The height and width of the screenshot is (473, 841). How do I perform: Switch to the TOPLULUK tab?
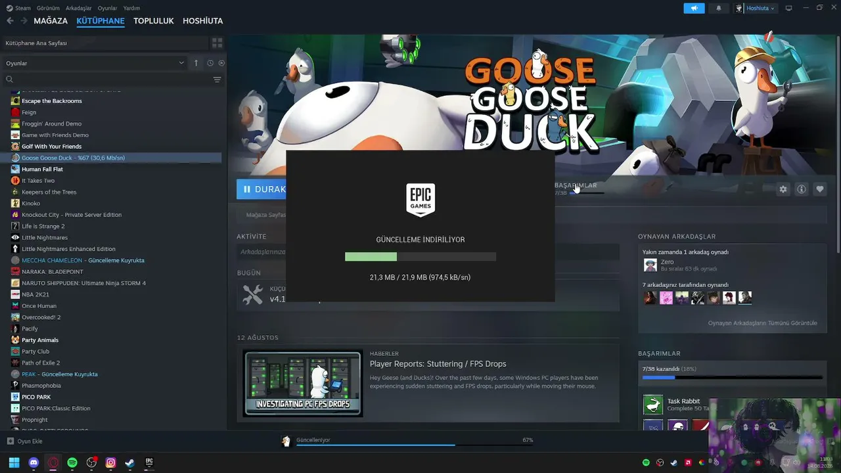(x=154, y=21)
